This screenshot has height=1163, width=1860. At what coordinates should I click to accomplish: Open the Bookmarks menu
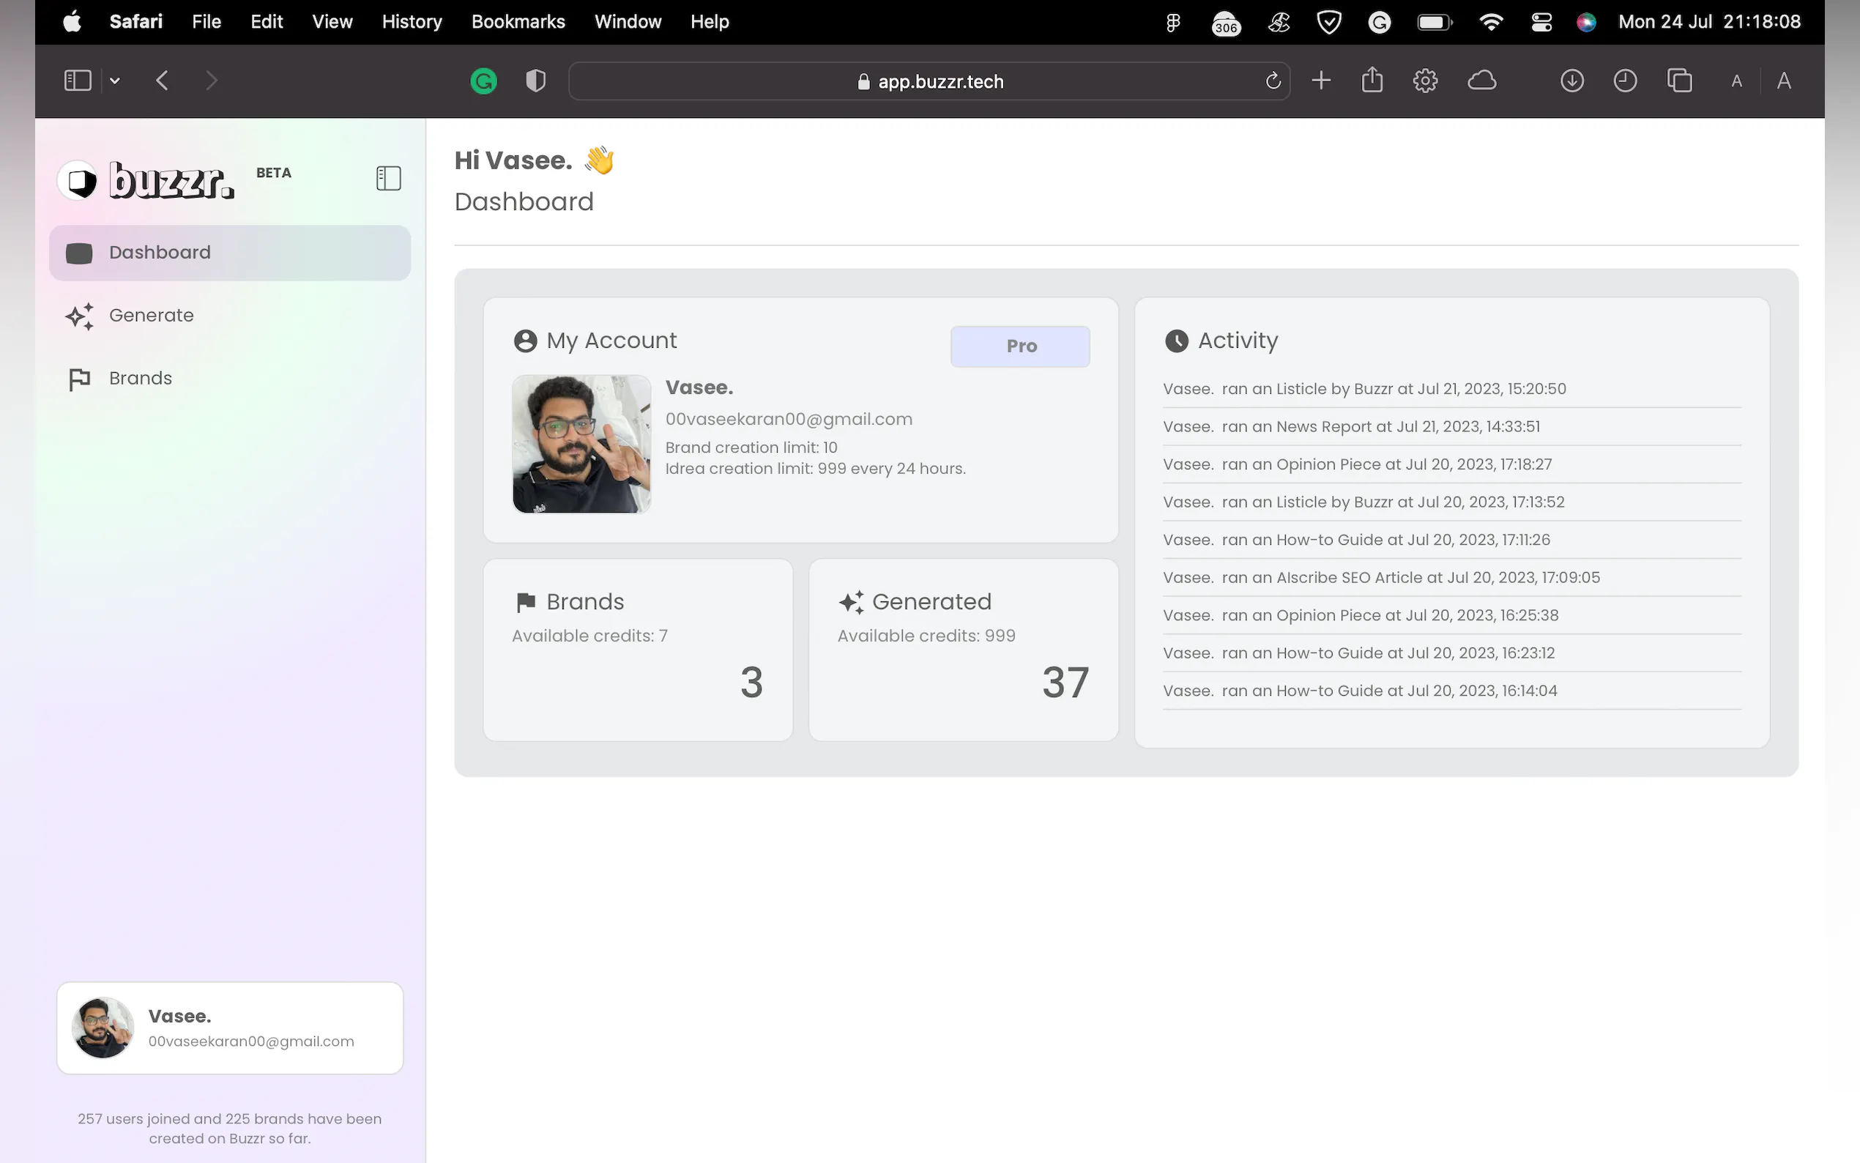pos(518,21)
